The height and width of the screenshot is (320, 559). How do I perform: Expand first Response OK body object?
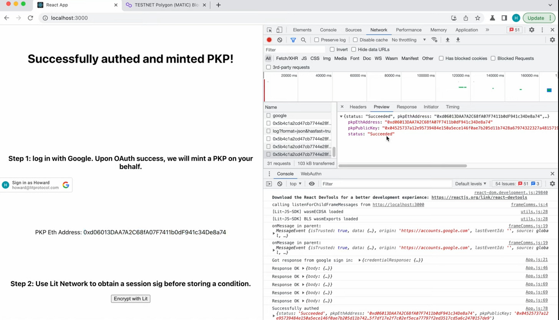(303, 268)
